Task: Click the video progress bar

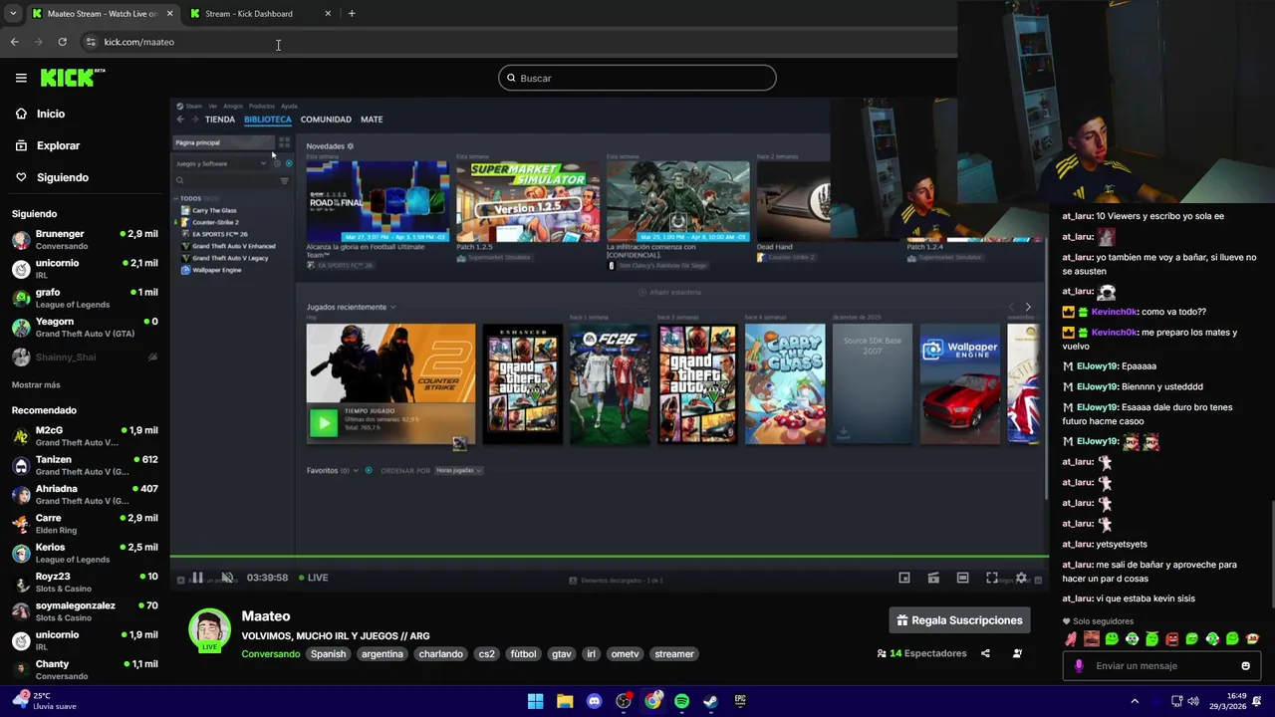Action: [x=609, y=557]
